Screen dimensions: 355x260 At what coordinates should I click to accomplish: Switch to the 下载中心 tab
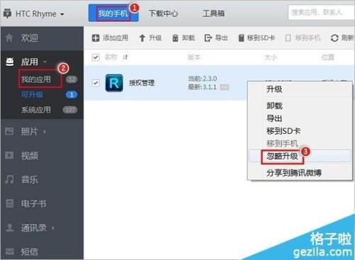163,13
